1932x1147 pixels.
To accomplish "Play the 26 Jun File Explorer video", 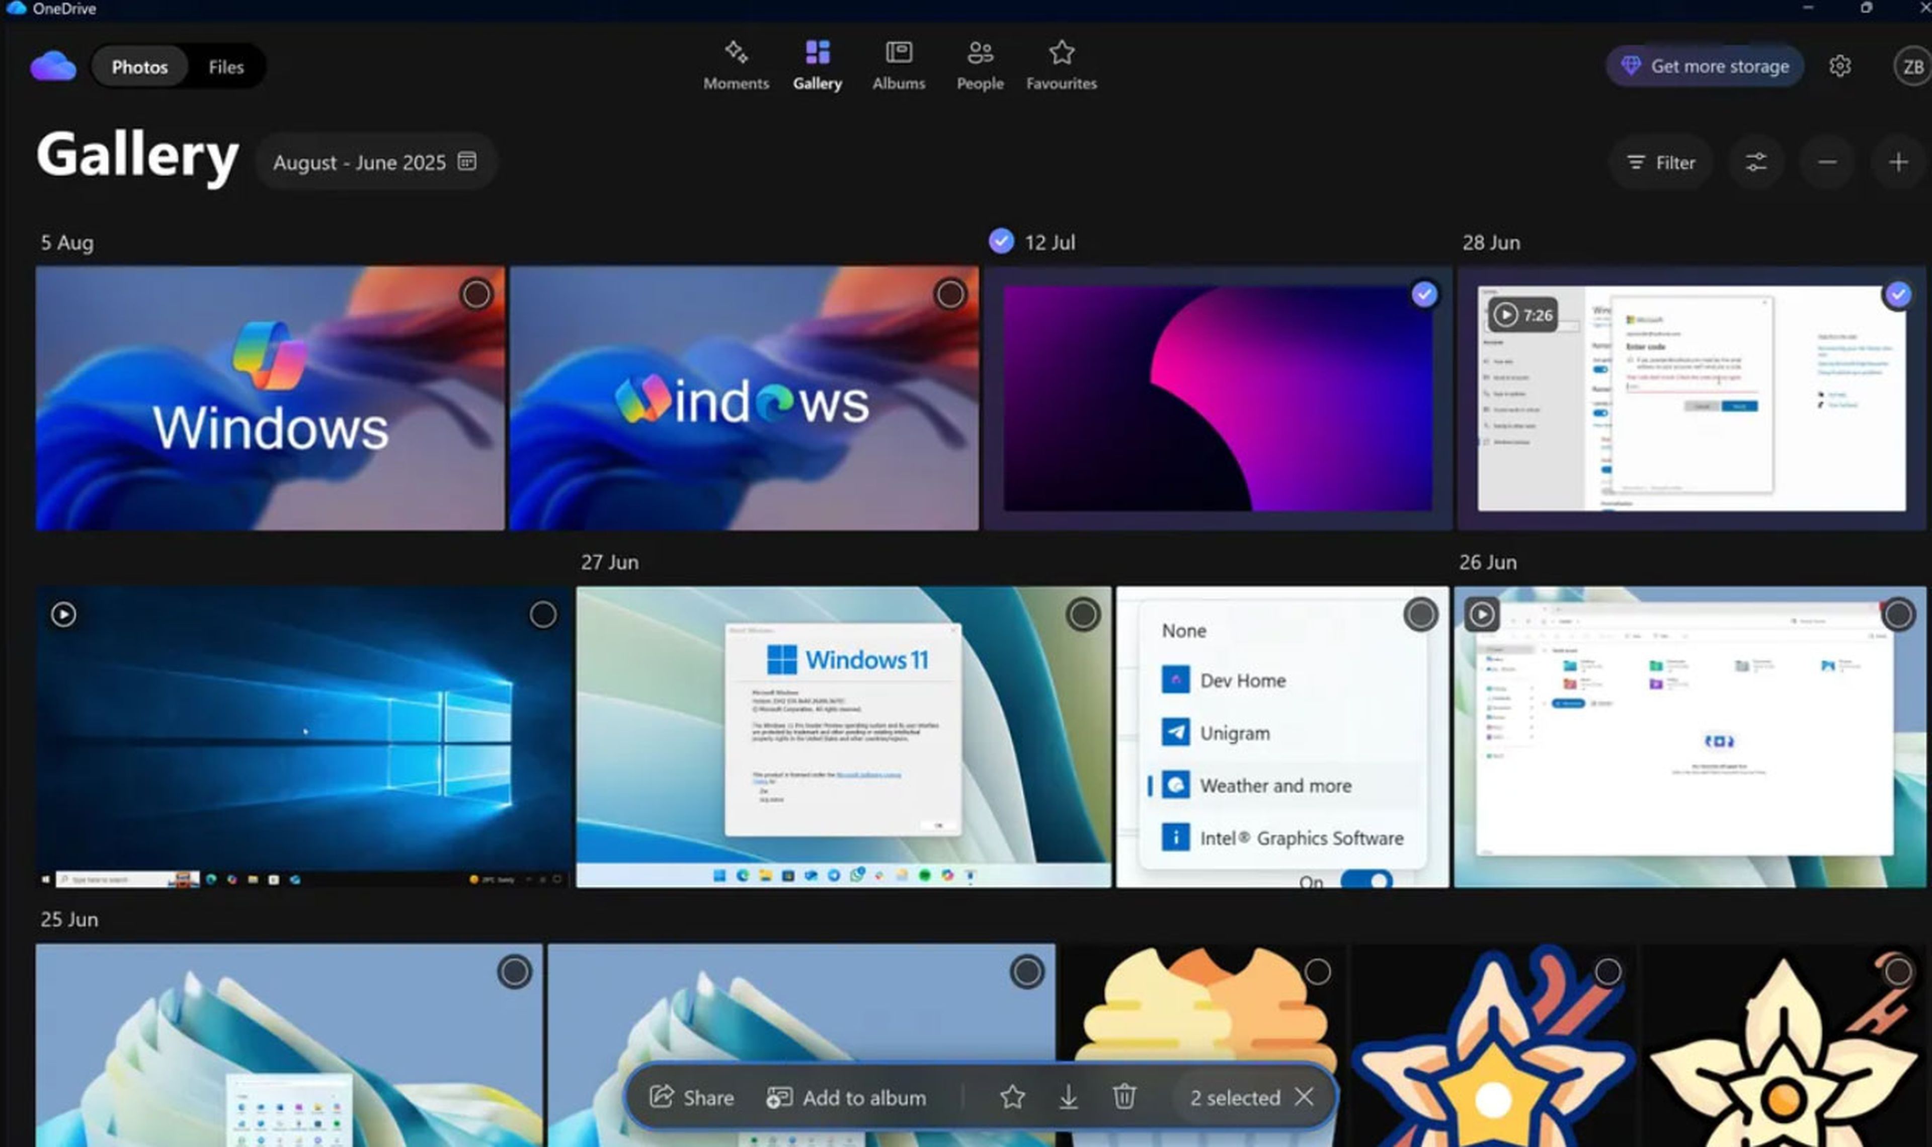I will [1481, 615].
